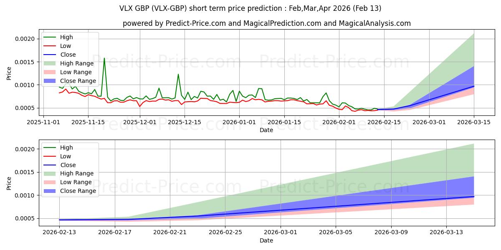The width and height of the screenshot is (501, 250).
Task: Click the top chart's Date axis label
Action: pyautogui.click(x=266, y=130)
